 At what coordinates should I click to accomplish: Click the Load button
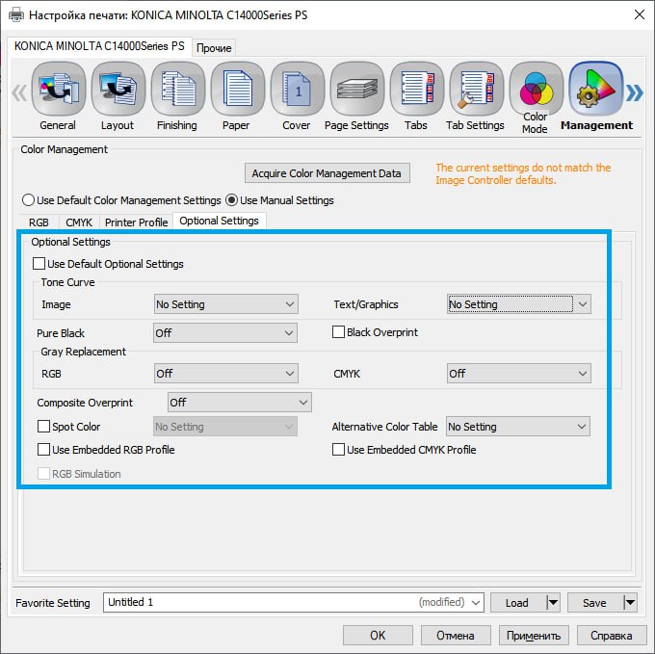tap(518, 603)
